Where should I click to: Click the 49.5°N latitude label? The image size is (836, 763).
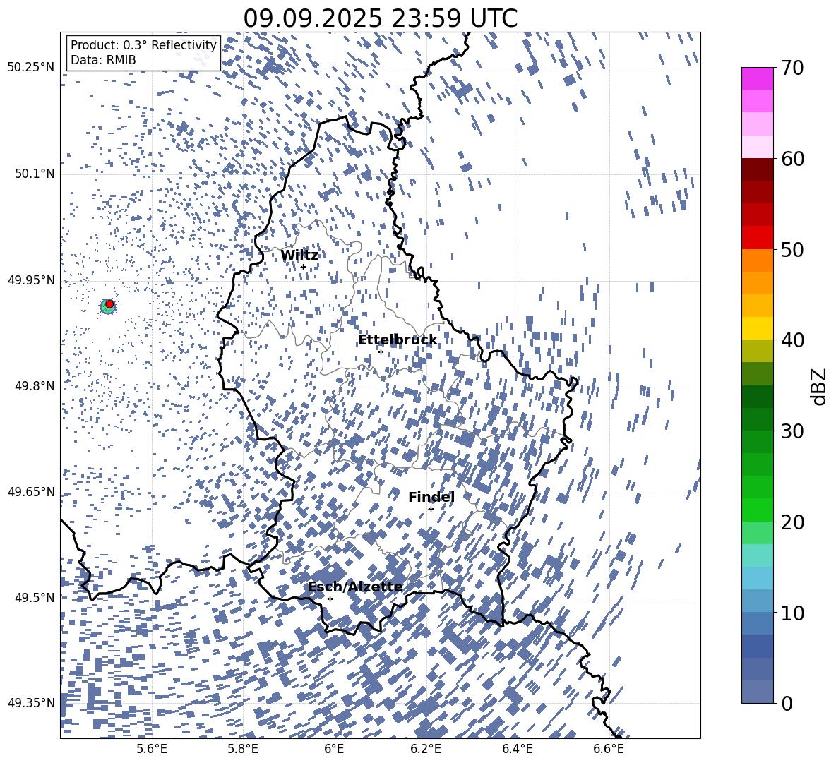coord(35,597)
